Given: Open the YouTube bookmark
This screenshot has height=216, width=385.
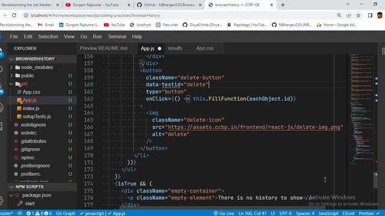Looking at the screenshot, I should point(114,25).
